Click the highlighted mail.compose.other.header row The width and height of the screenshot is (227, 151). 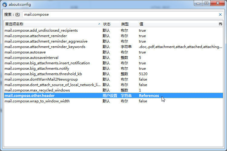[x=113, y=96]
